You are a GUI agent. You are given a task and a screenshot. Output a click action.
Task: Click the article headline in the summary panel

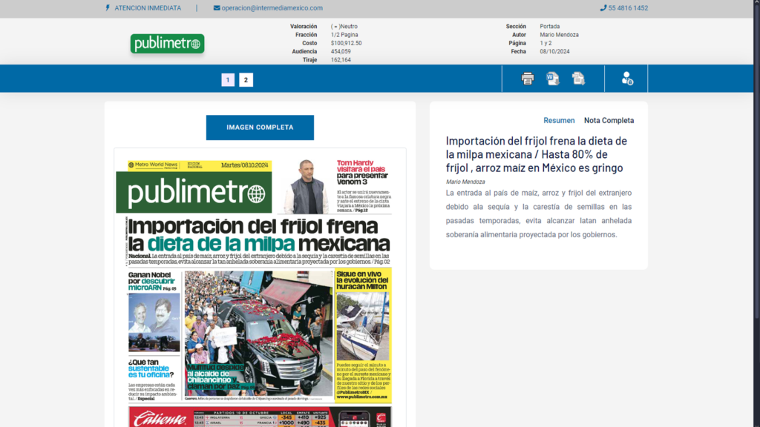(537, 154)
